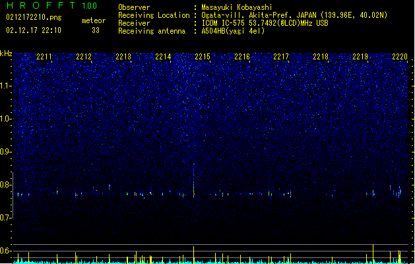
Task: Click the 2218 time axis marker
Action: tap(321, 57)
